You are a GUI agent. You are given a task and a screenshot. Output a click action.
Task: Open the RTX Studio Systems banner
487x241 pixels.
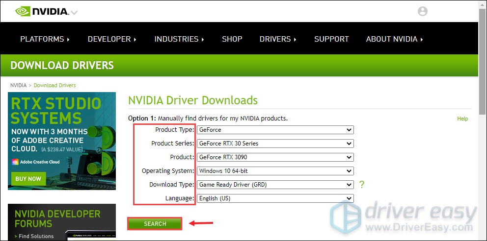pos(62,141)
